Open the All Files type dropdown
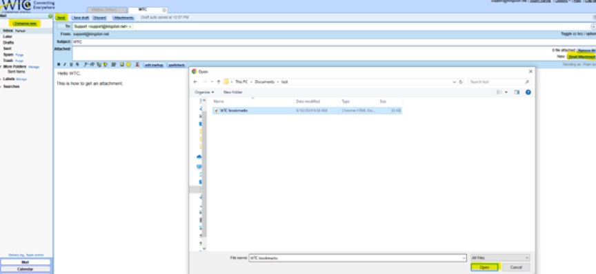The image size is (596, 274). [x=500, y=258]
